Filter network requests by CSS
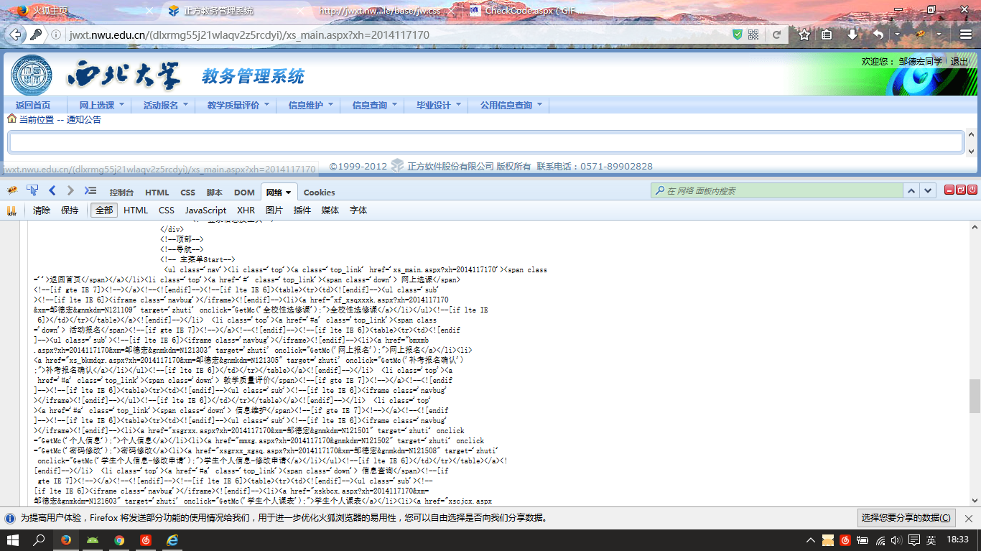Image resolution: width=981 pixels, height=551 pixels. (x=167, y=210)
